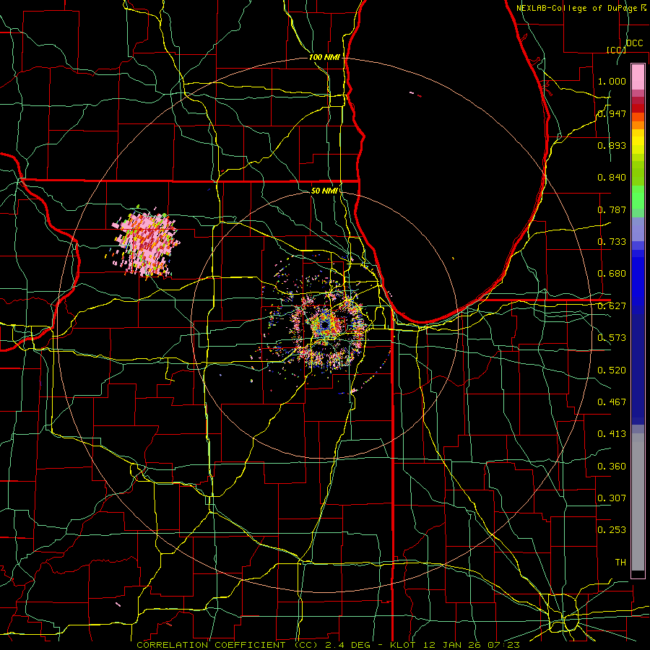Pick the gray band on the color scale
This screenshot has height=650, width=650.
point(638,502)
